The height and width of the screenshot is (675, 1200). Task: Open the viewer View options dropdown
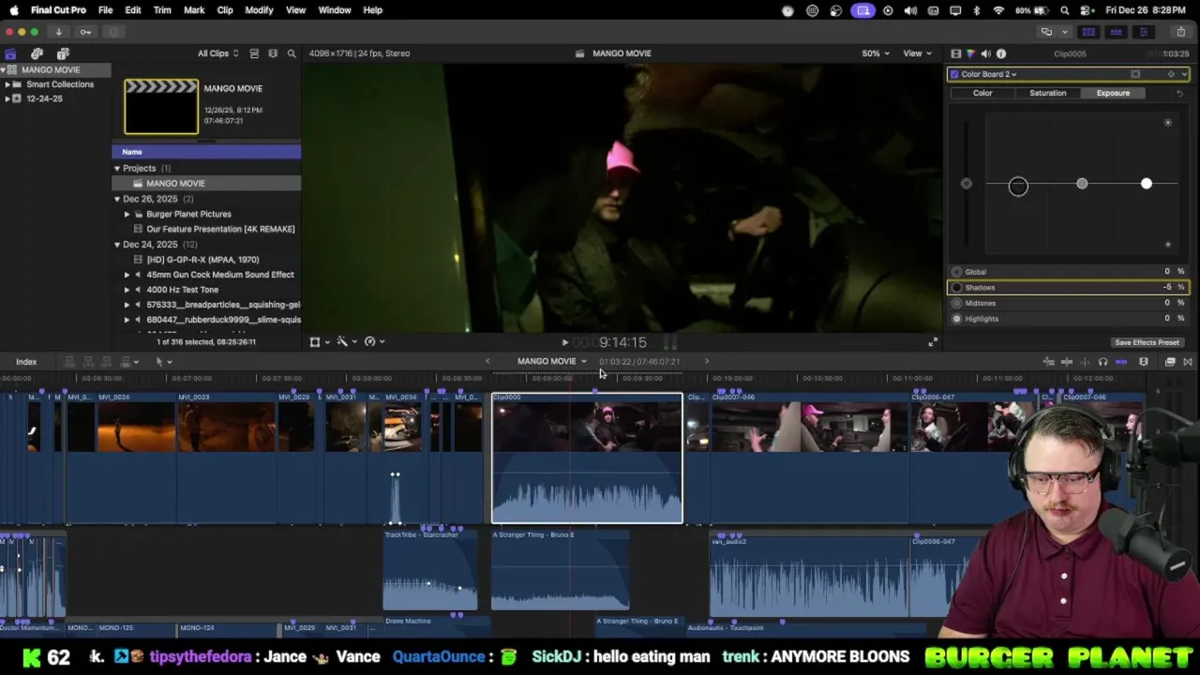(x=917, y=53)
